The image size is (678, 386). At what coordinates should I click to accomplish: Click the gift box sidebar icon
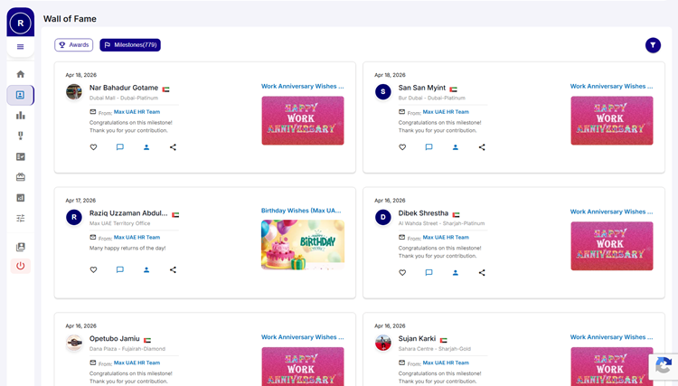(x=20, y=177)
